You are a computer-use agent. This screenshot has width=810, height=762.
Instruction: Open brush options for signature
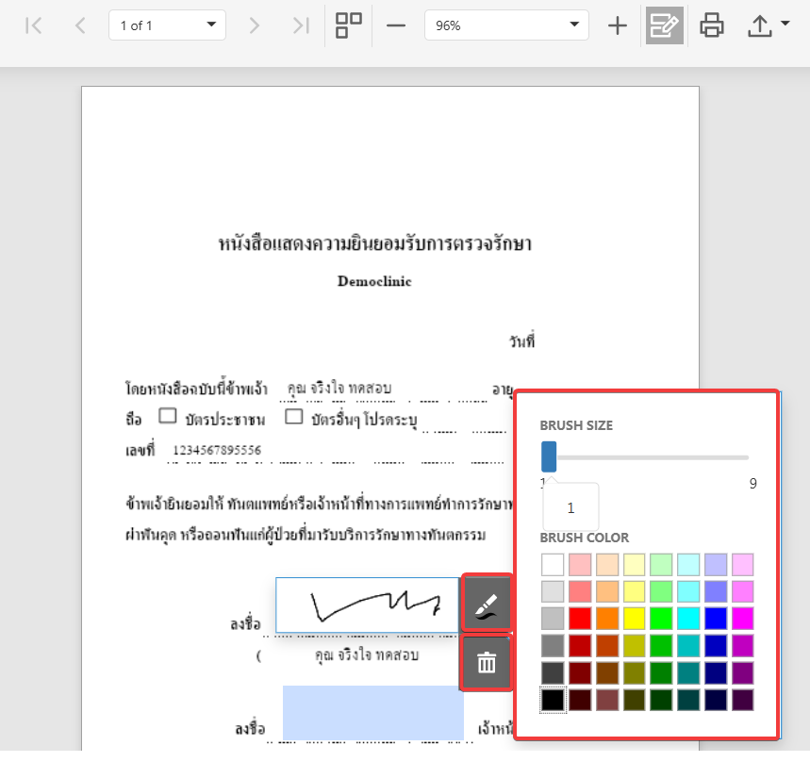[x=487, y=603]
